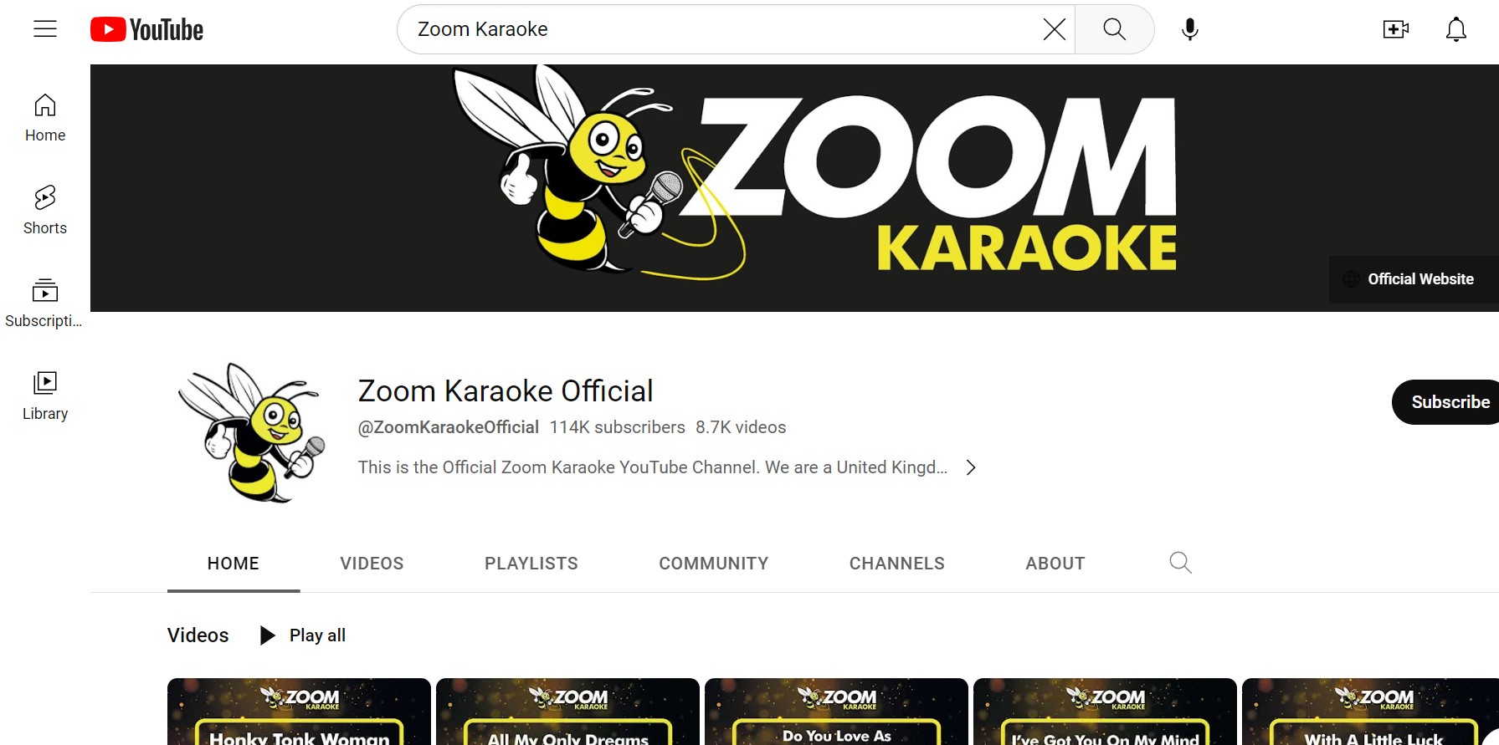Select the HOME tab
Image resolution: width=1499 pixels, height=745 pixels.
234,564
